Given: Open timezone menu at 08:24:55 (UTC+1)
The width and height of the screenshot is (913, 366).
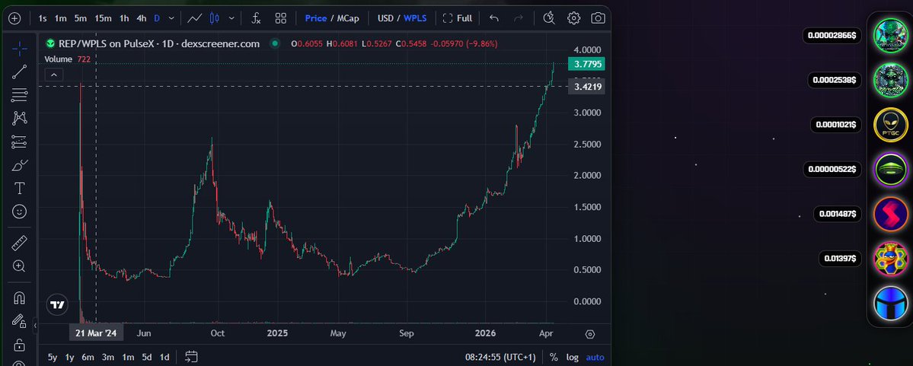Looking at the screenshot, I should [x=500, y=358].
